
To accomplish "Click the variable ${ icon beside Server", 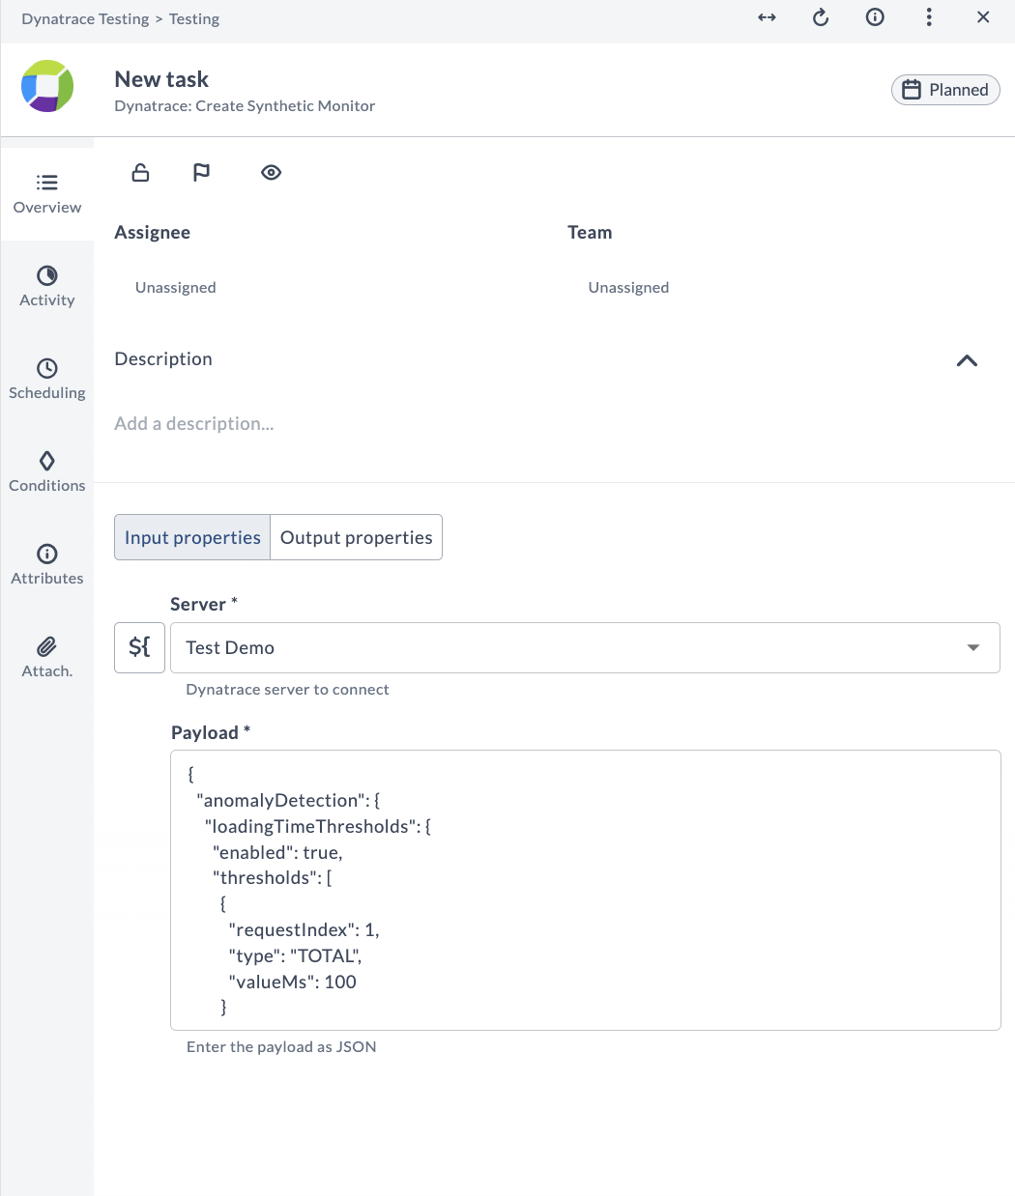I will click(140, 647).
